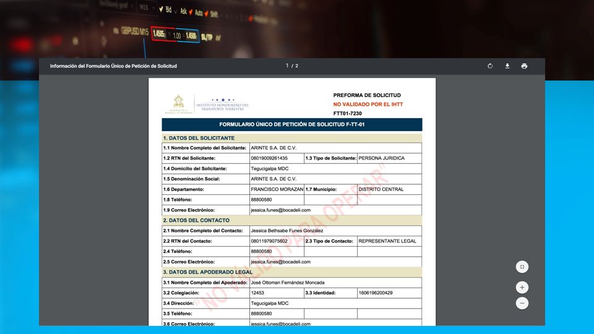Image resolution: width=594 pixels, height=334 pixels.
Task: Print the PDF document
Action: tap(524, 66)
